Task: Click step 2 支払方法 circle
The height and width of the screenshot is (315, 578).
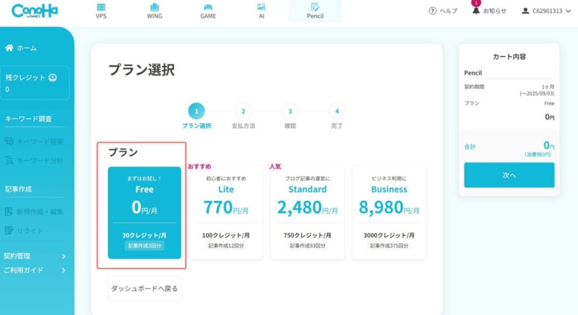Action: click(x=243, y=111)
